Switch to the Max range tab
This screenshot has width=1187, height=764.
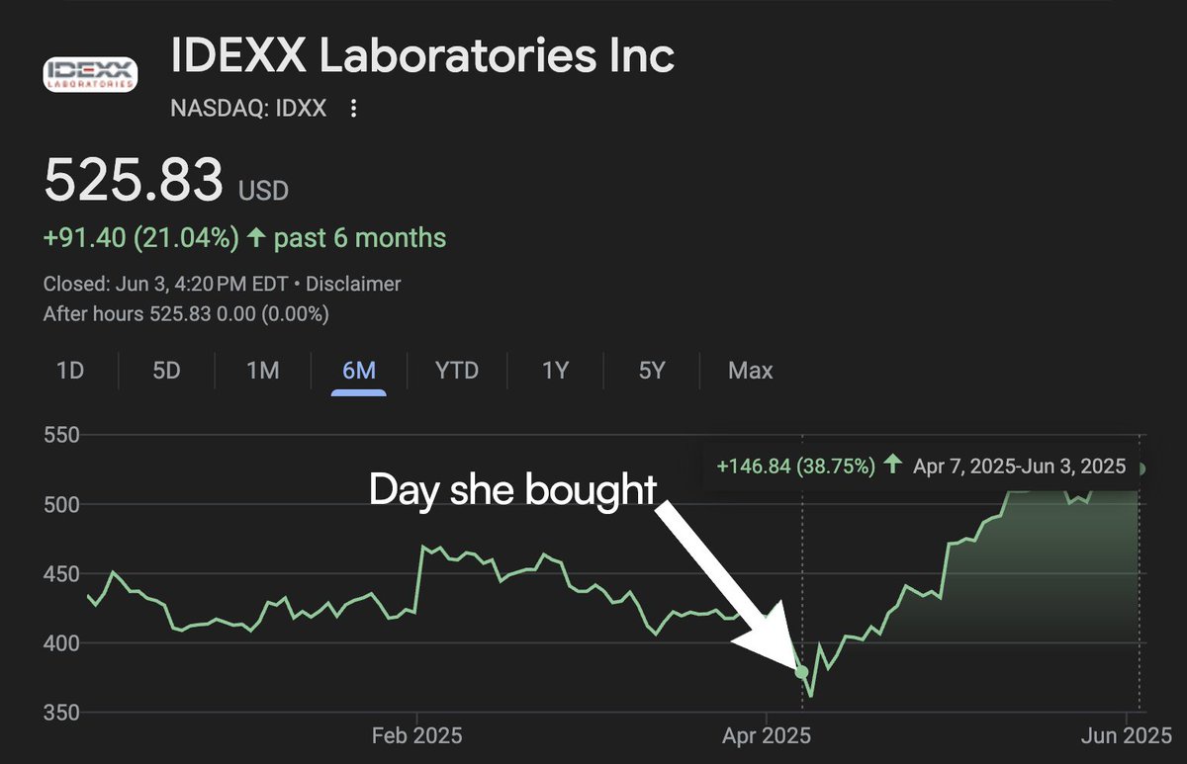750,371
